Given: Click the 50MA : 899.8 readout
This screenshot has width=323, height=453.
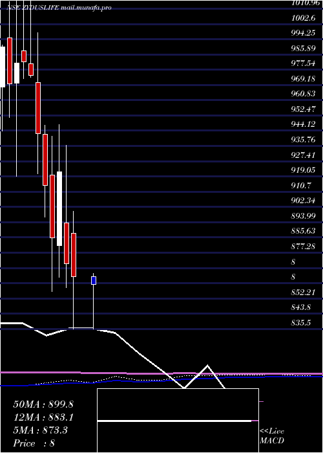Looking at the screenshot, I should (x=43, y=404).
